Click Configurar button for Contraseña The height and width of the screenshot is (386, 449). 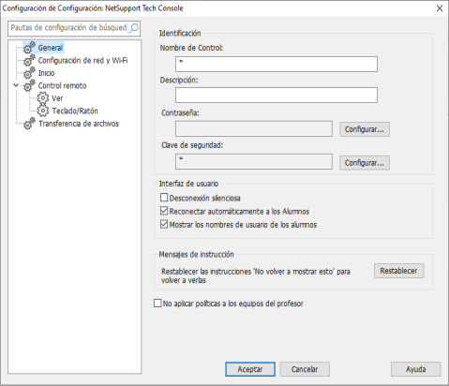pos(365,129)
